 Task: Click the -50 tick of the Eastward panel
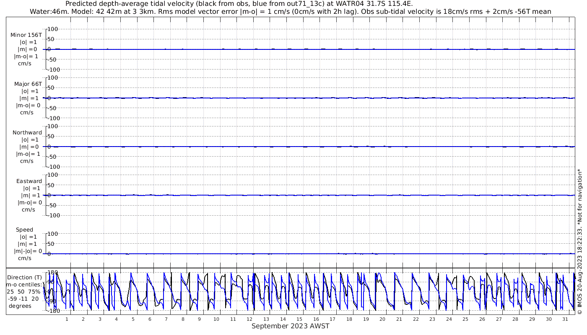pos(53,205)
